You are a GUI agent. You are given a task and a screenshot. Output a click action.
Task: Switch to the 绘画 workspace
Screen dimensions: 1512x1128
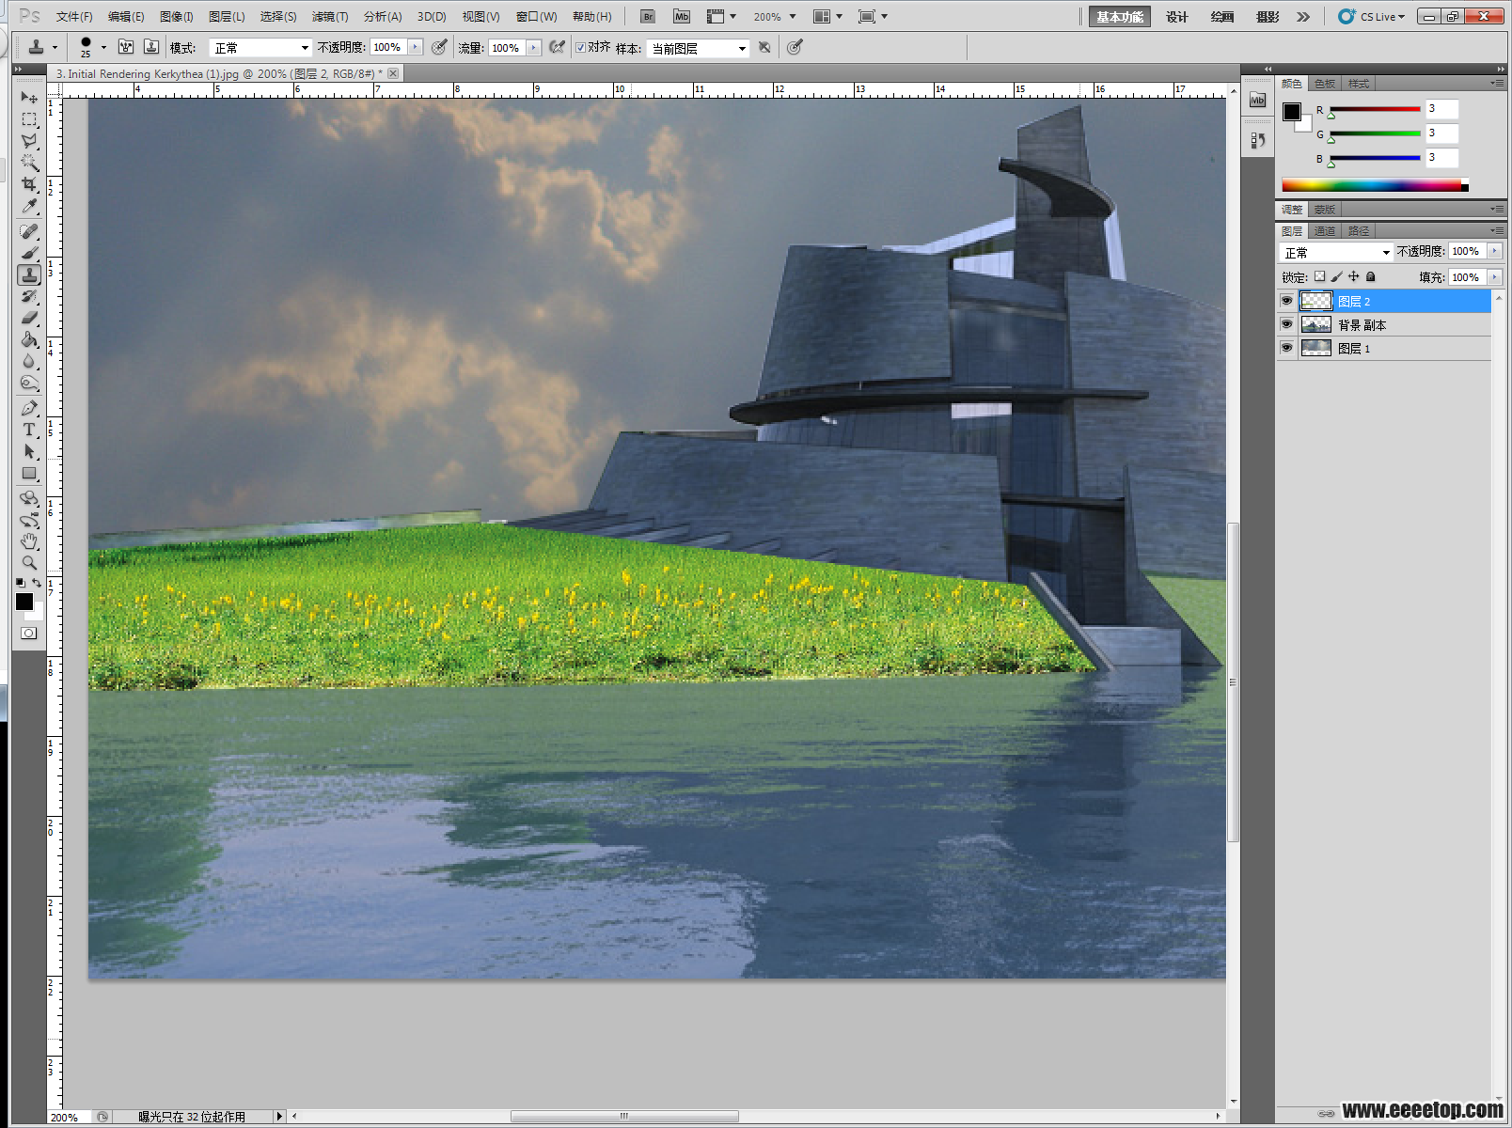1222,17
